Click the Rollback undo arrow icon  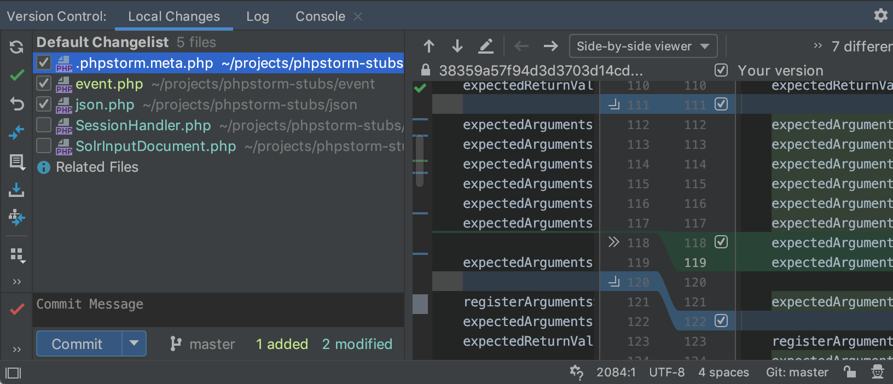[16, 103]
